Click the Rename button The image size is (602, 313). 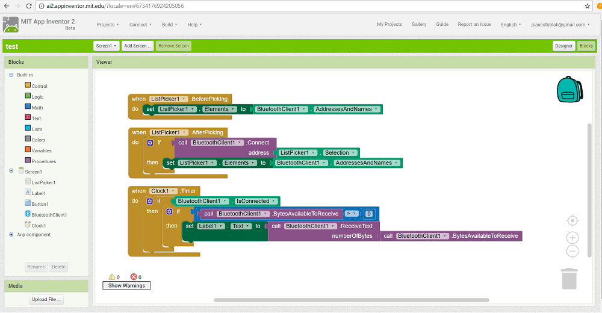point(36,267)
